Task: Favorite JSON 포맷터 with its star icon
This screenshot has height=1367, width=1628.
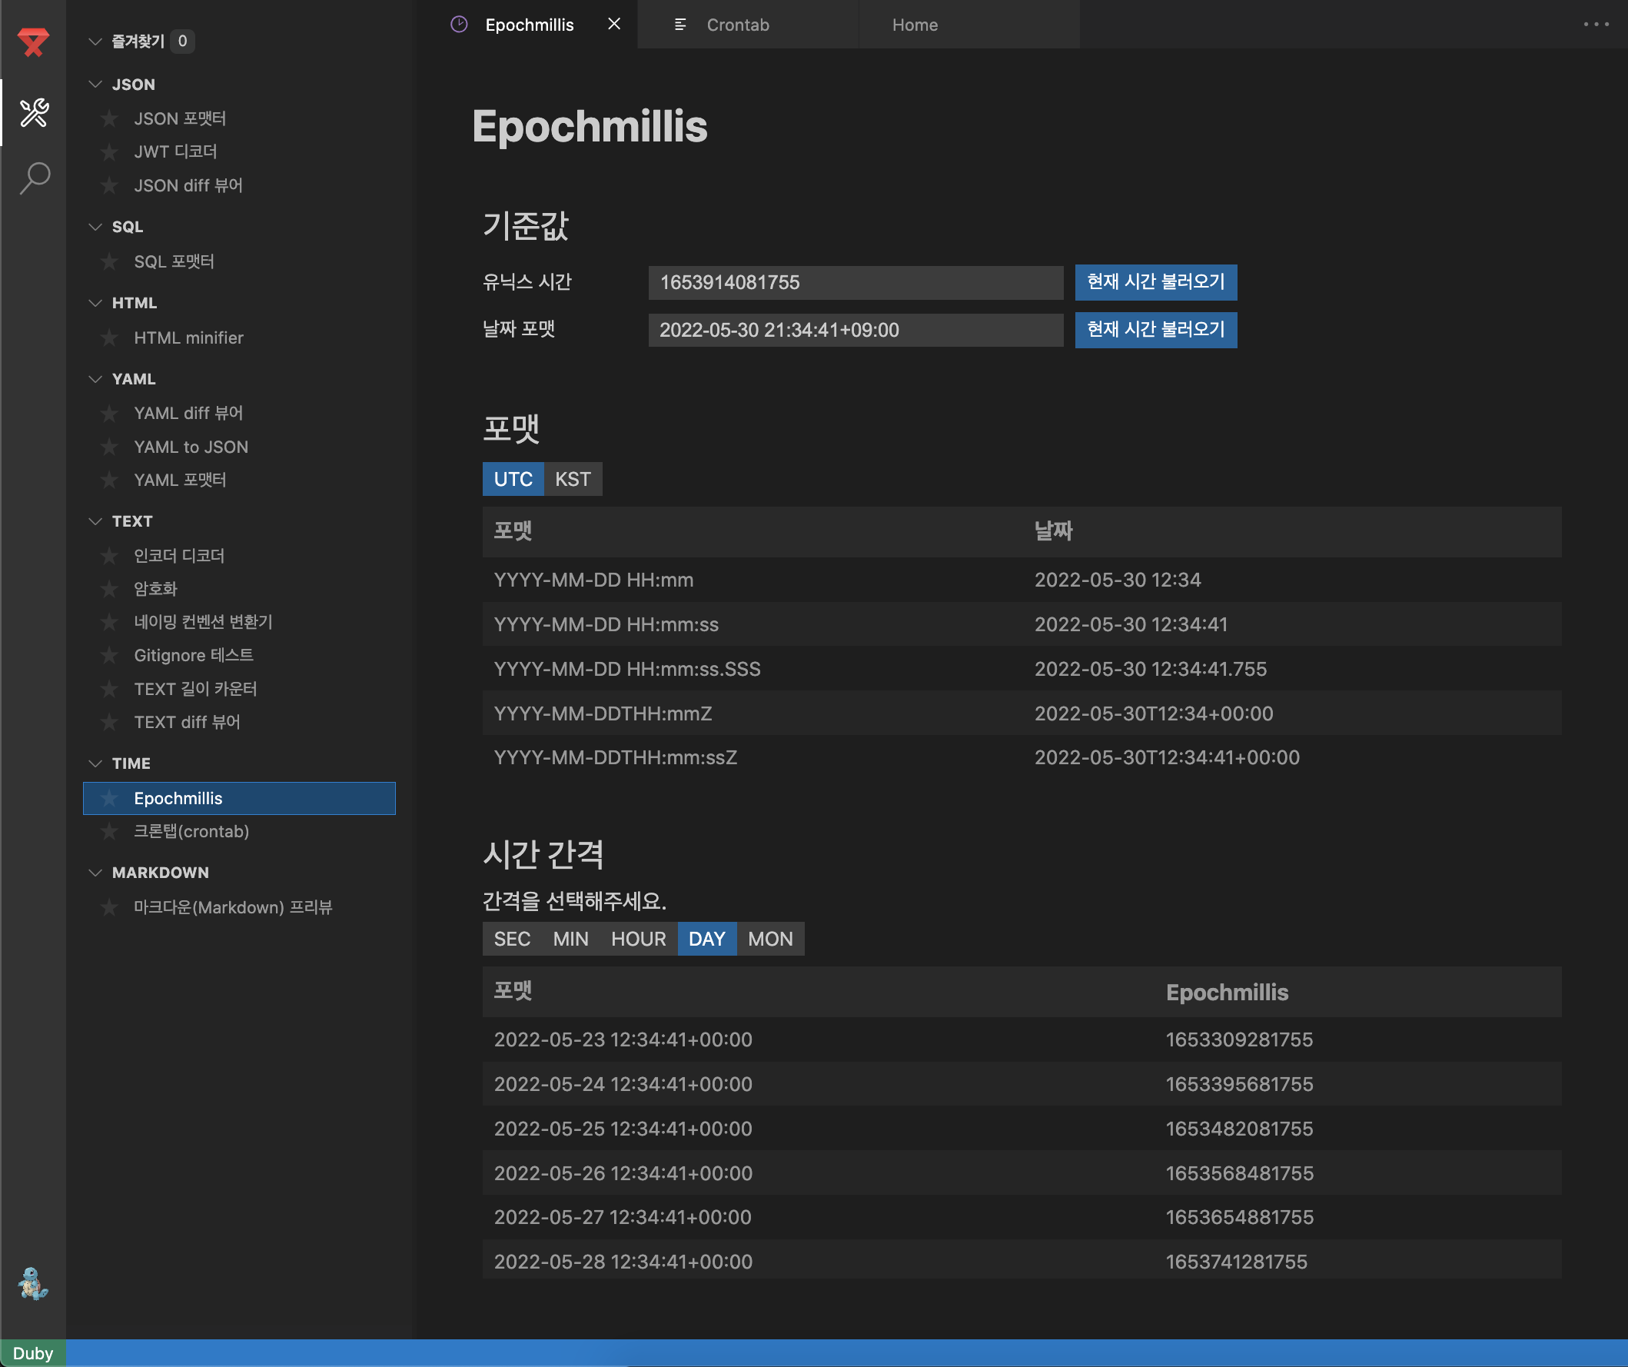Action: (109, 118)
